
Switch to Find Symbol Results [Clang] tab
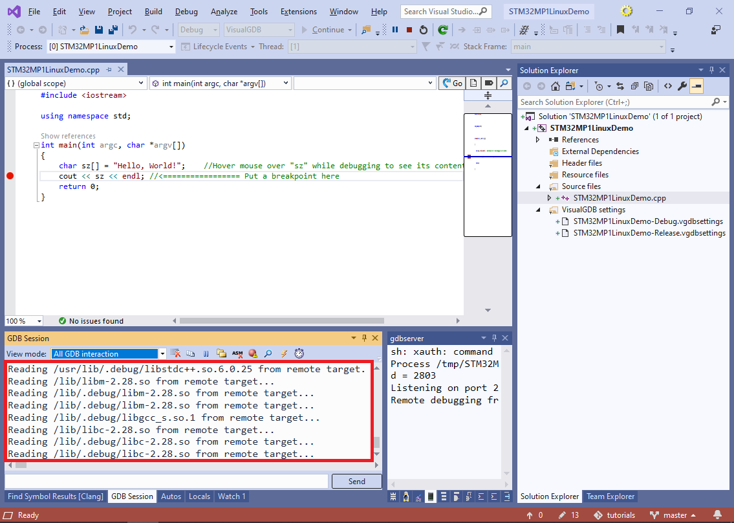tap(56, 496)
